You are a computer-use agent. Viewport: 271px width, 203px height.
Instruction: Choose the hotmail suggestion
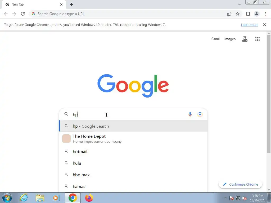[133, 151]
